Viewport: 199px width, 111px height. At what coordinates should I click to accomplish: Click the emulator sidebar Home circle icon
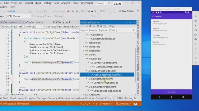click(x=196, y=53)
